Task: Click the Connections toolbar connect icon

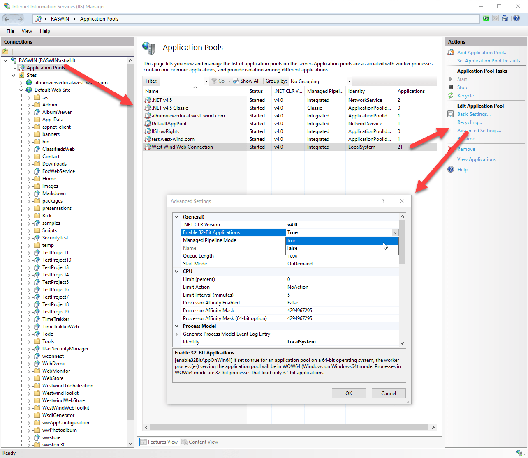Action: coord(5,51)
